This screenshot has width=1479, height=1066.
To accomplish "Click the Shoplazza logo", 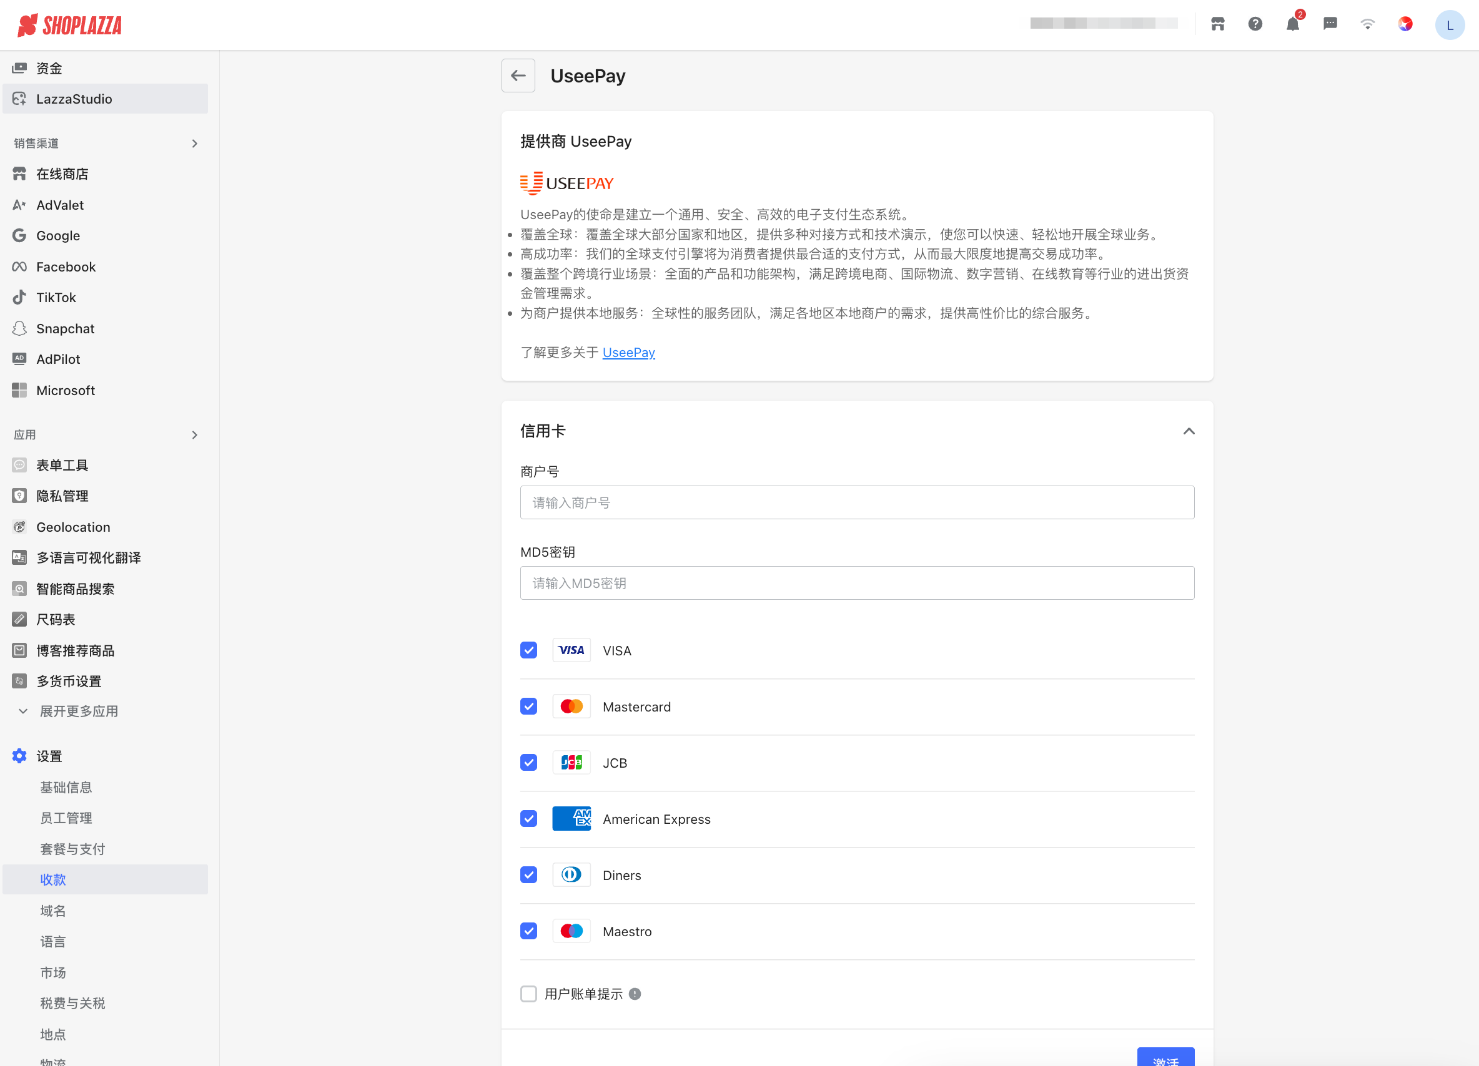I will (69, 25).
